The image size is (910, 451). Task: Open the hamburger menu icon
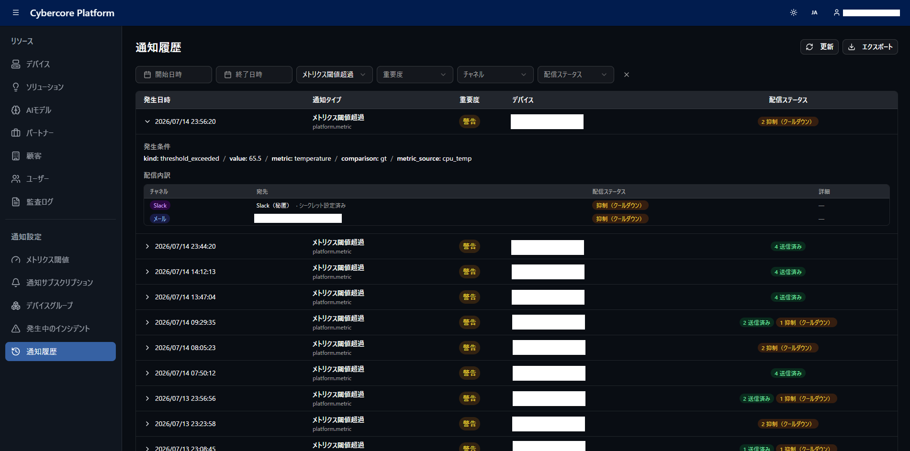pos(16,13)
